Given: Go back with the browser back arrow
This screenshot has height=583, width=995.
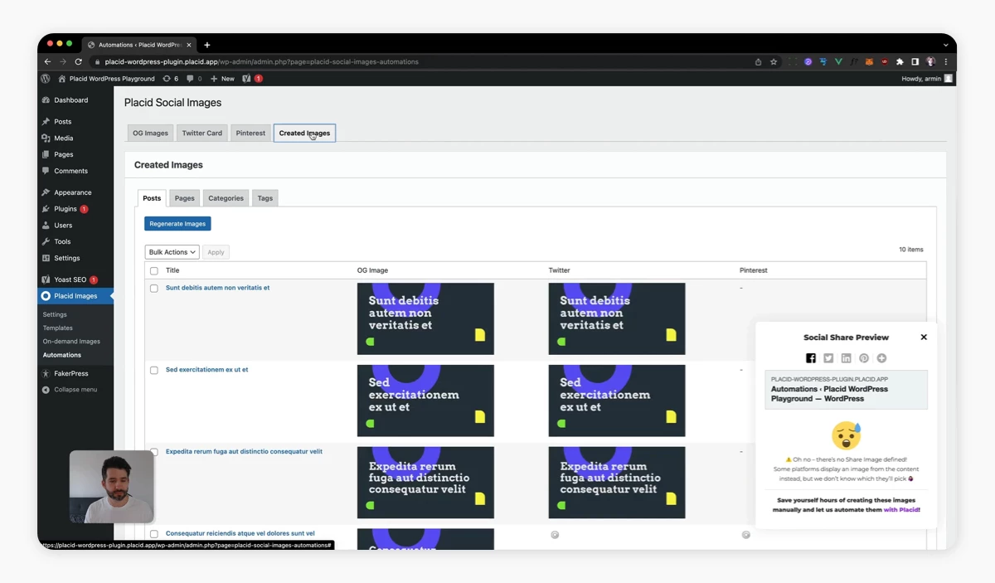Looking at the screenshot, I should [47, 61].
